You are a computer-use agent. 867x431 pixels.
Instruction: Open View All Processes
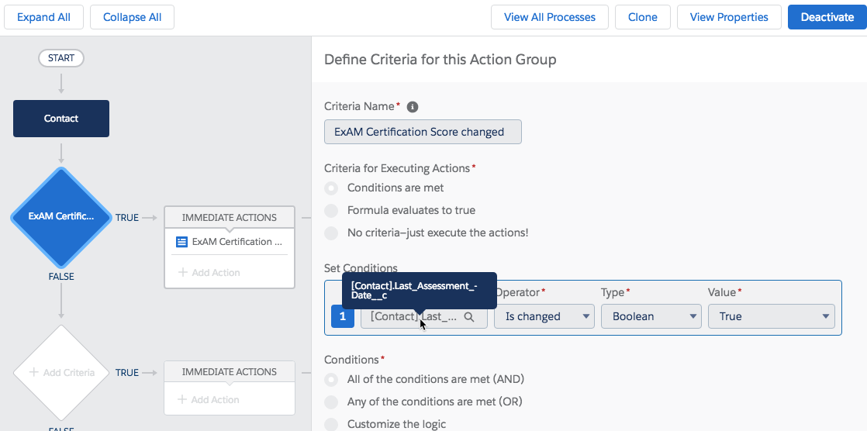click(550, 17)
